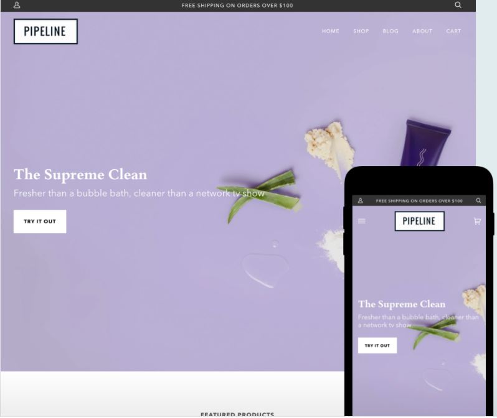Click the desktop PIPELINE logo
This screenshot has width=497, height=418.
click(45, 31)
